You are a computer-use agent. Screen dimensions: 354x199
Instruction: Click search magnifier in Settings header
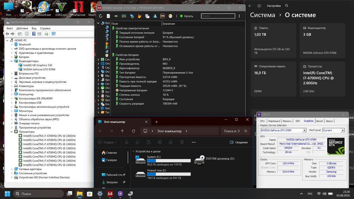(x=286, y=6)
